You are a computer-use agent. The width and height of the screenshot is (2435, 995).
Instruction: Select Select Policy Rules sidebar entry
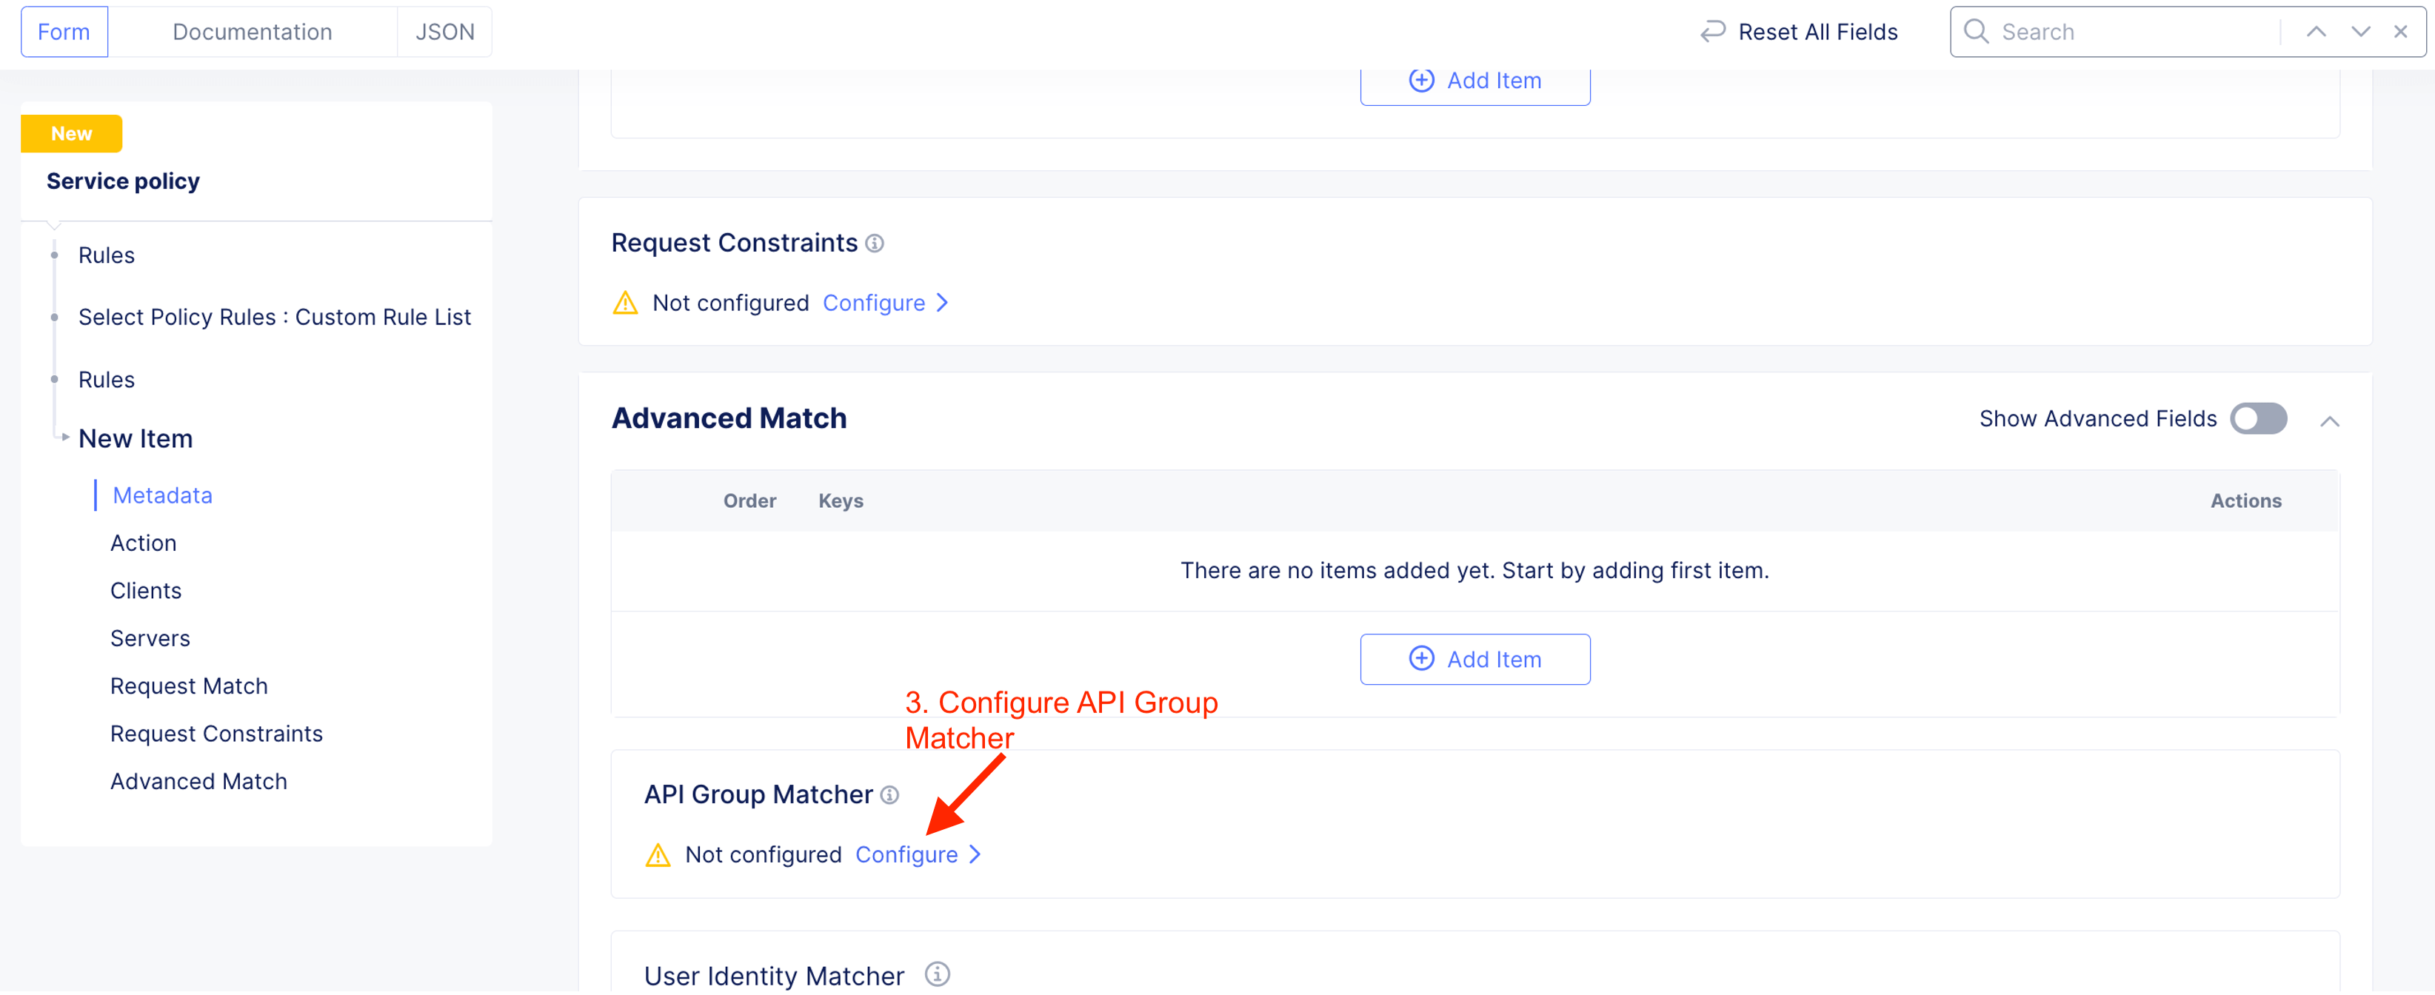tap(274, 318)
